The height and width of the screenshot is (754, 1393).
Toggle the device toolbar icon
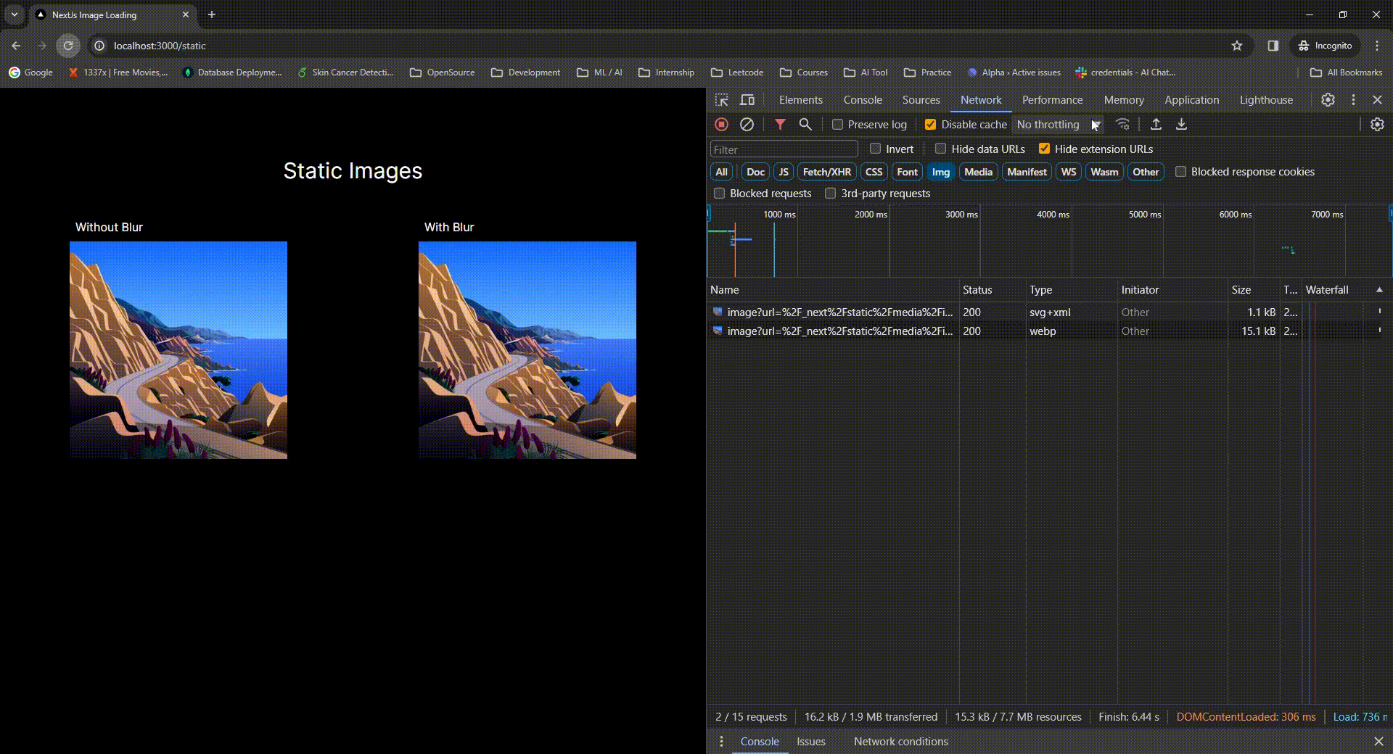pos(747,100)
